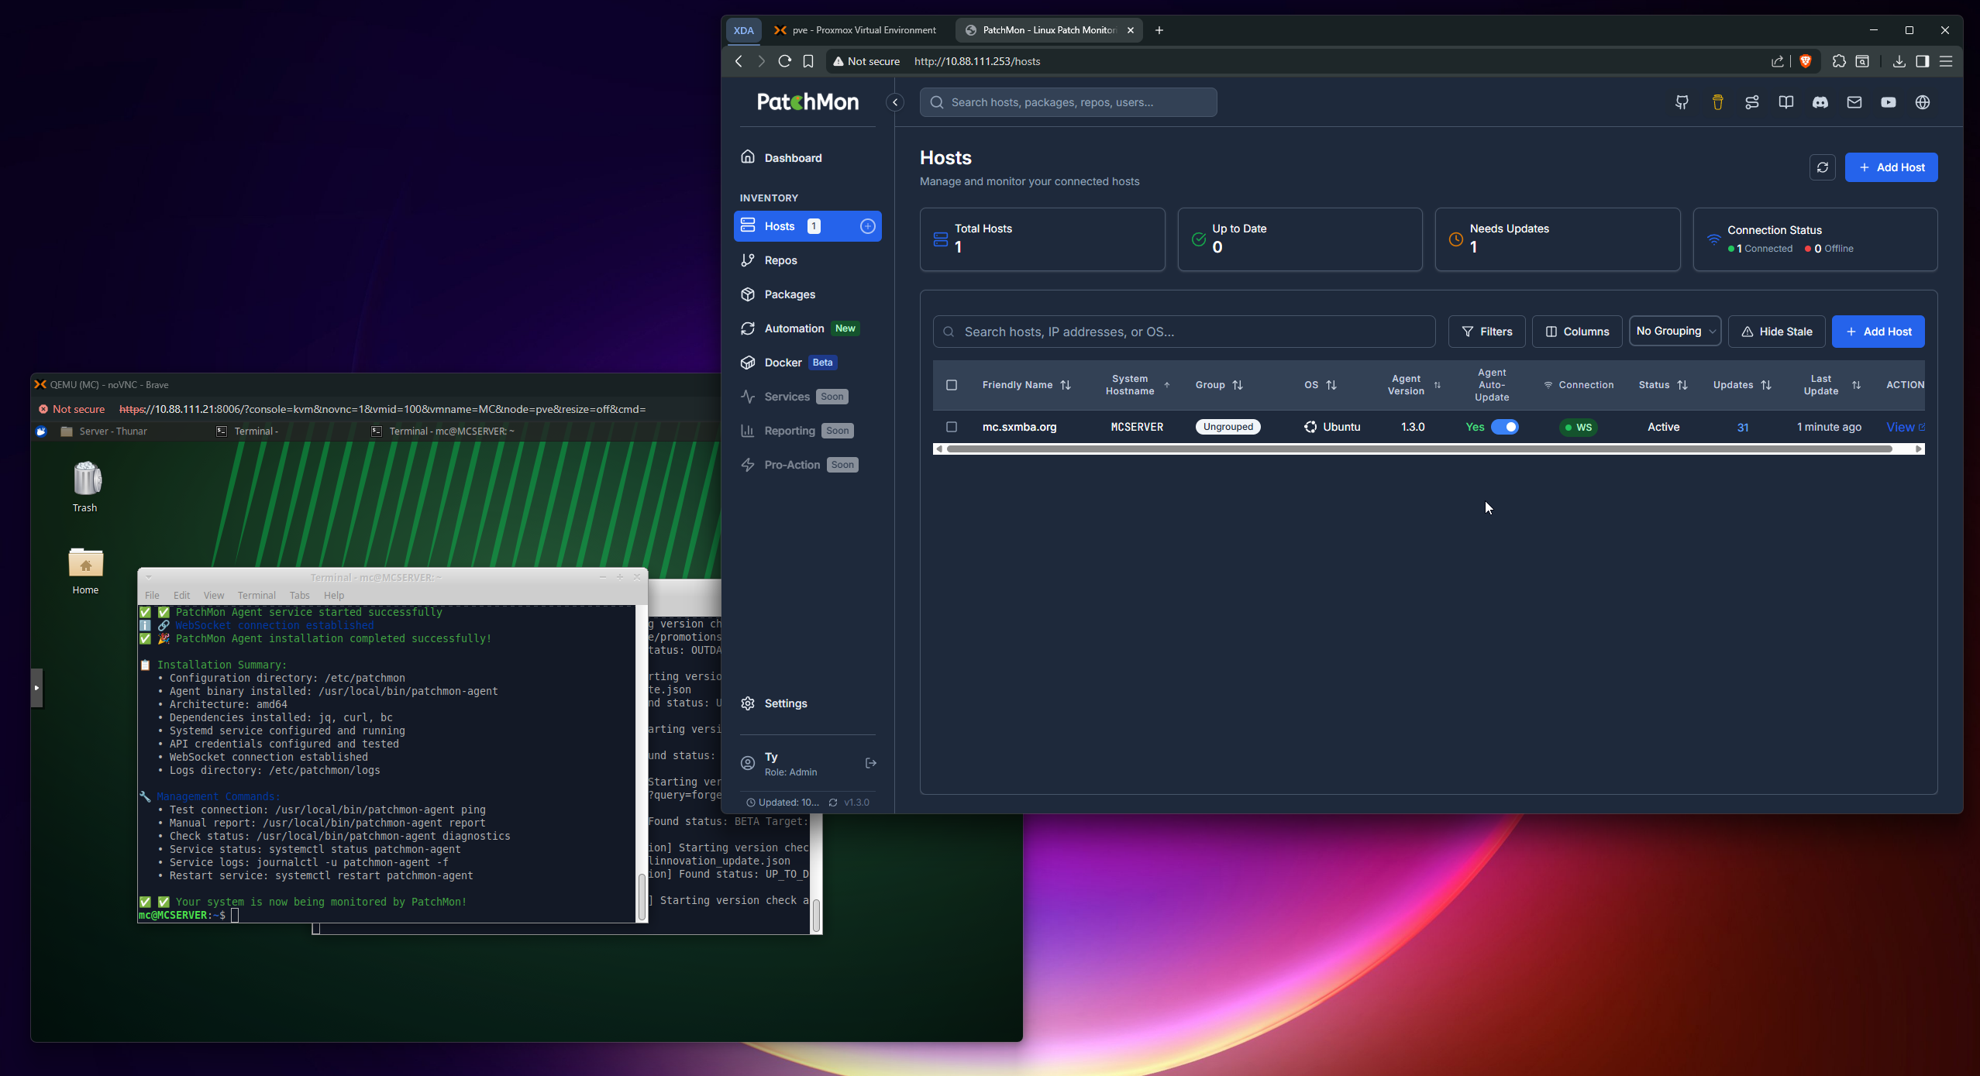The image size is (1980, 1076).
Task: Open the 31 updates link in table
Action: (1742, 428)
